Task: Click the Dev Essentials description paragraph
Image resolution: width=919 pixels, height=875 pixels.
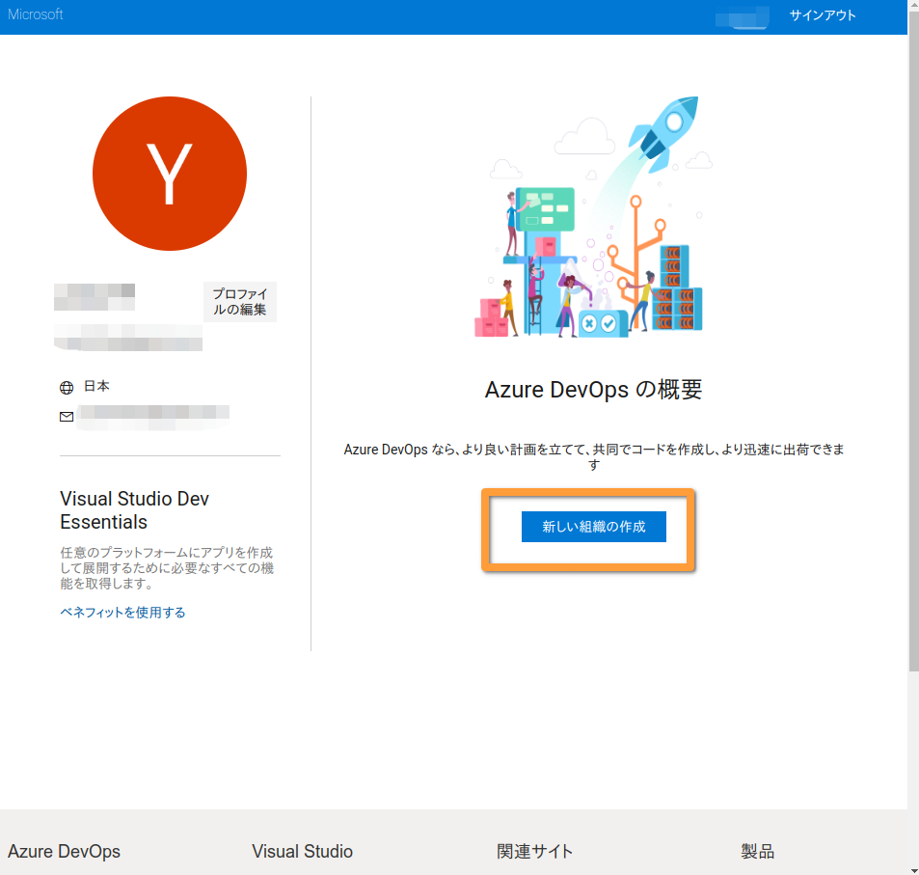Action: click(167, 567)
